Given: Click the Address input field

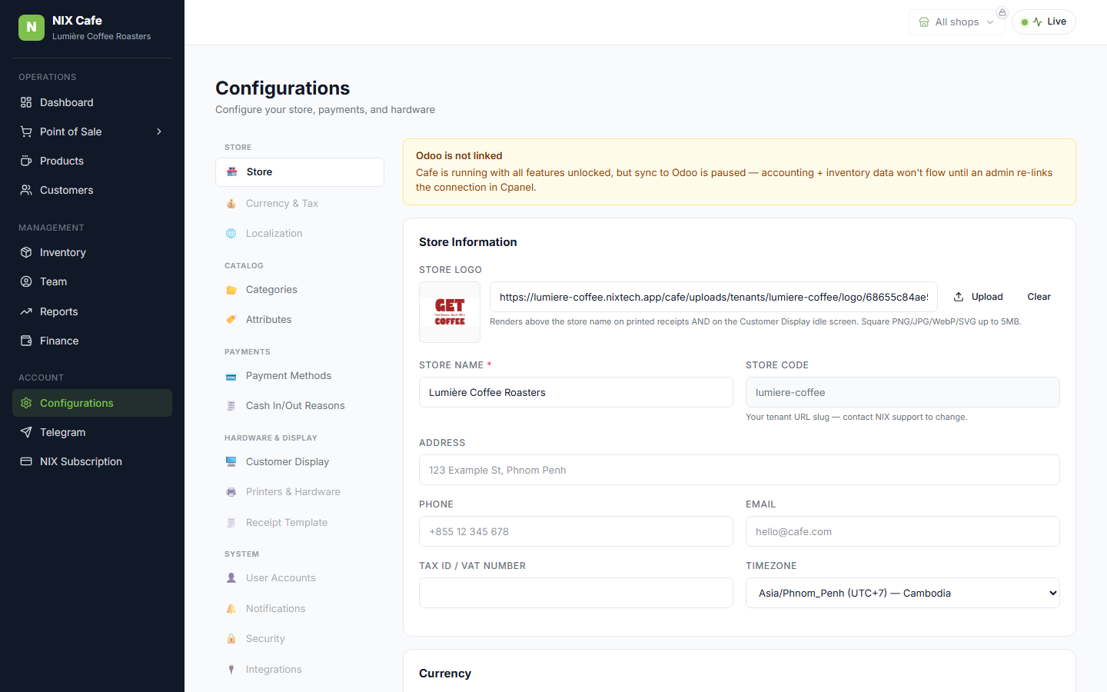Looking at the screenshot, I should point(740,470).
